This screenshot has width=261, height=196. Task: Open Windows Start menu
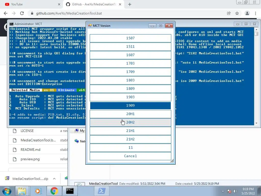coord(7,191)
